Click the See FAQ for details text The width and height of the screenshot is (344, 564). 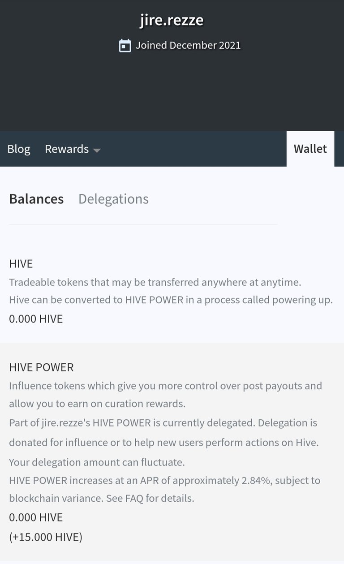click(150, 498)
